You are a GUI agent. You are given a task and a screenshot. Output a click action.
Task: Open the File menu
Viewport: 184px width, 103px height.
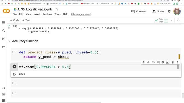pyautogui.click(x=15, y=14)
